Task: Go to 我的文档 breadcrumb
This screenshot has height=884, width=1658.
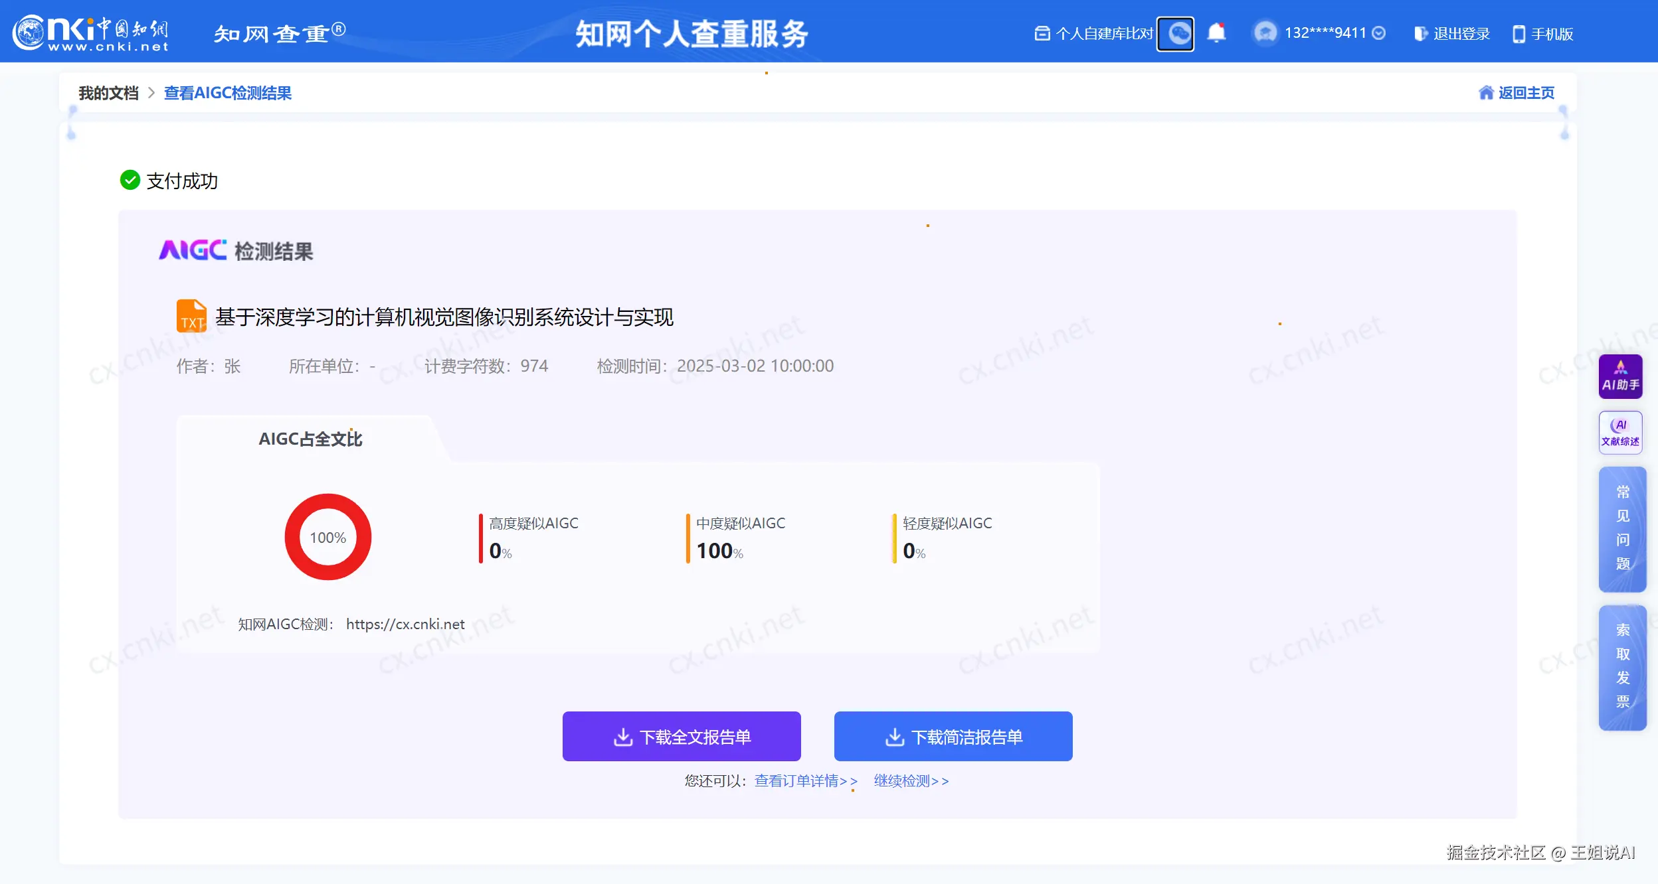Action: [x=108, y=93]
